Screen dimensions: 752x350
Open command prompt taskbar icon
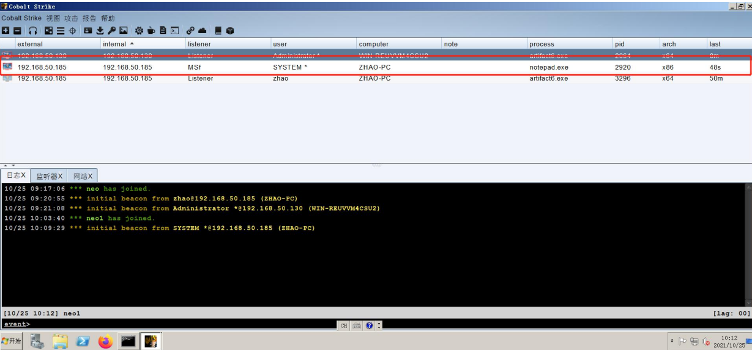click(128, 341)
